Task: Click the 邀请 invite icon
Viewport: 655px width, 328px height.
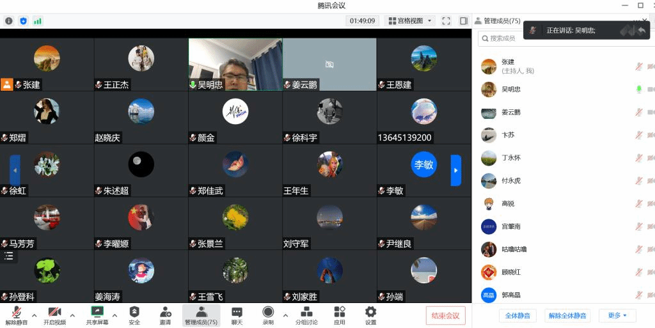Action: [165, 315]
